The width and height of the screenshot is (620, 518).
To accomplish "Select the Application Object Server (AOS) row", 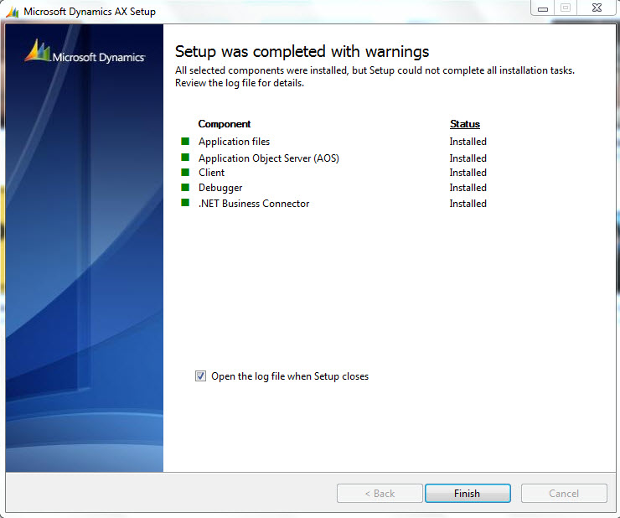I will coord(333,158).
